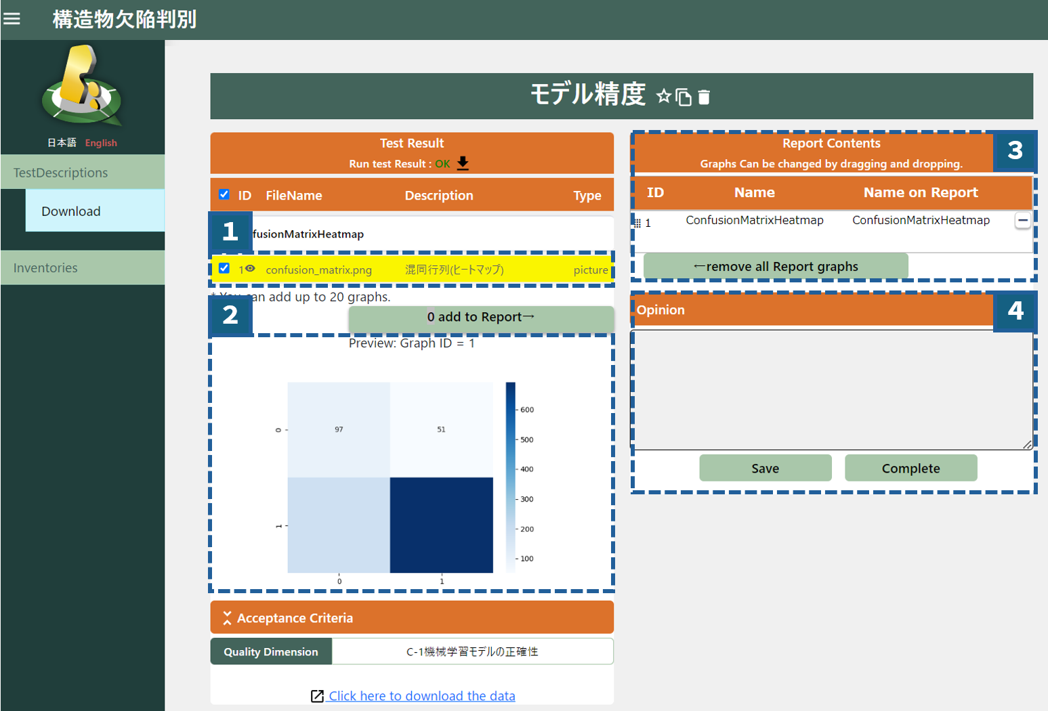Image resolution: width=1048 pixels, height=711 pixels.
Task: Collapse the Acceptance Criteria section
Action: coord(227,618)
